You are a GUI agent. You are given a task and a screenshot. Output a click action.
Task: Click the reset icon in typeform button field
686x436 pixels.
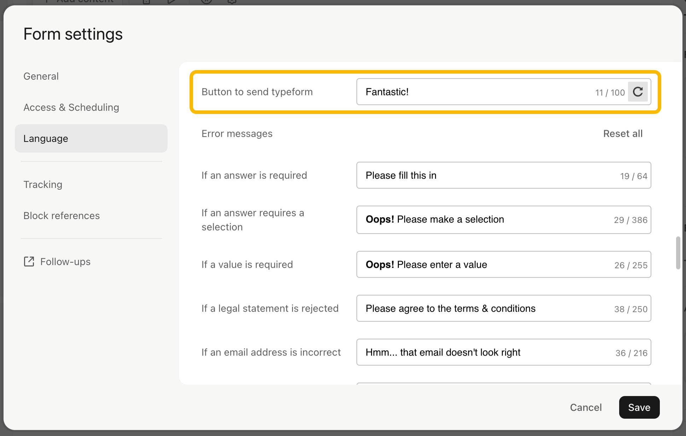638,92
